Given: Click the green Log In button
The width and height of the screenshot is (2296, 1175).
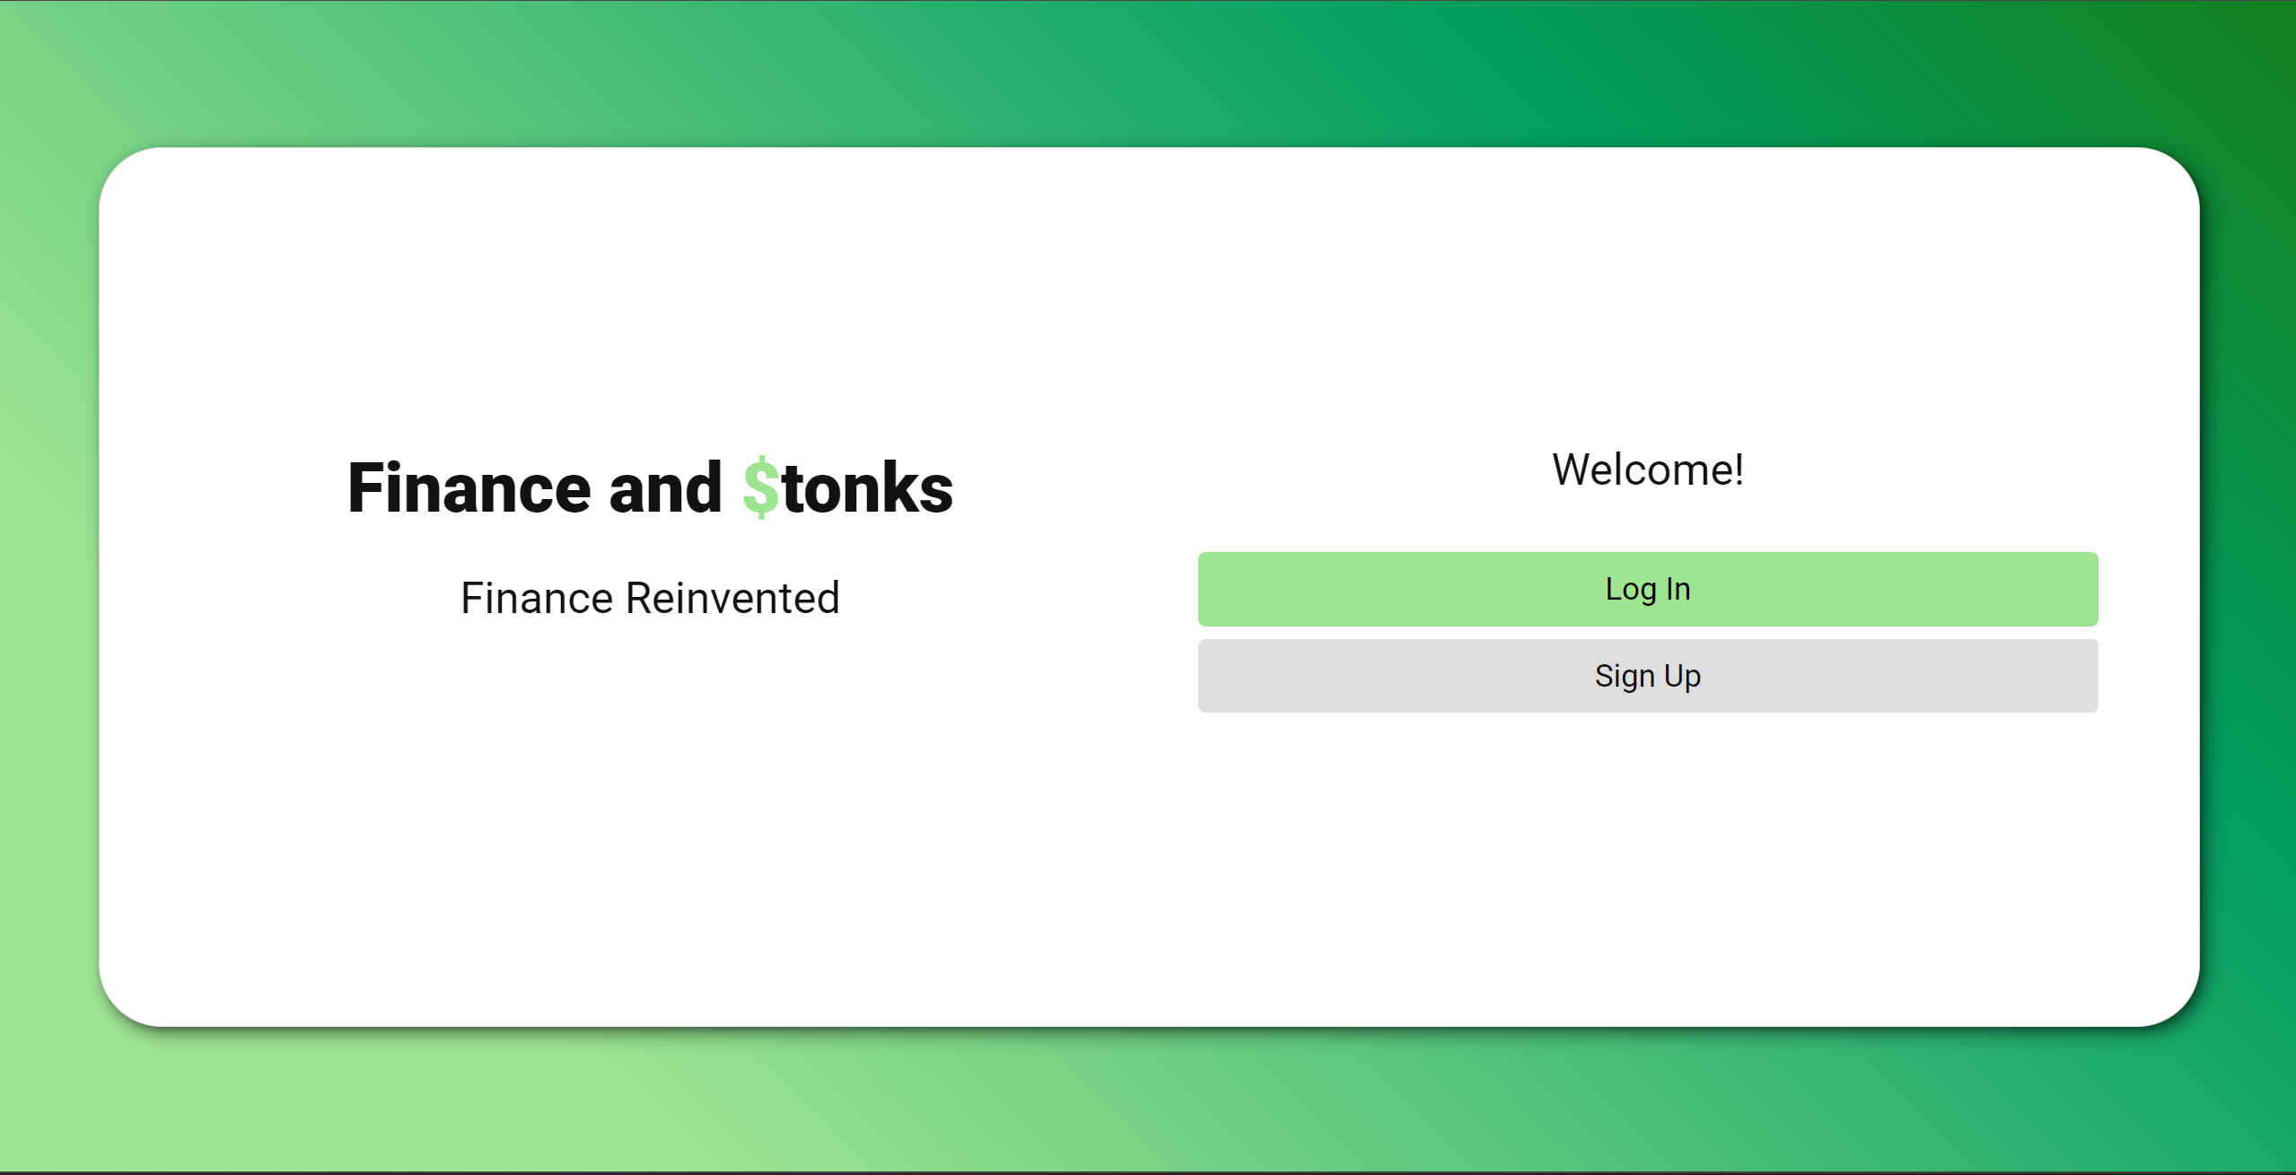Looking at the screenshot, I should tap(1647, 589).
